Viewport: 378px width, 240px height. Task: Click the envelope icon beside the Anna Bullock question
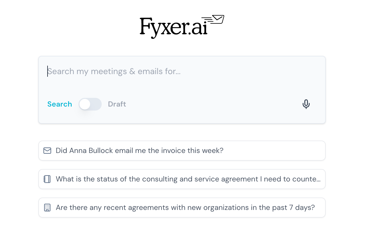pyautogui.click(x=47, y=151)
